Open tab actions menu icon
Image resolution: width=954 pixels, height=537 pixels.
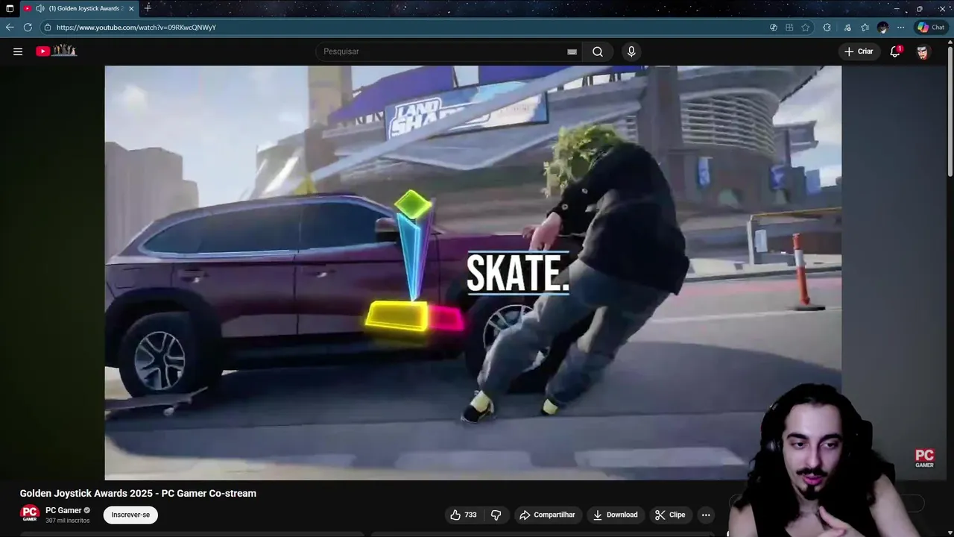click(10, 8)
